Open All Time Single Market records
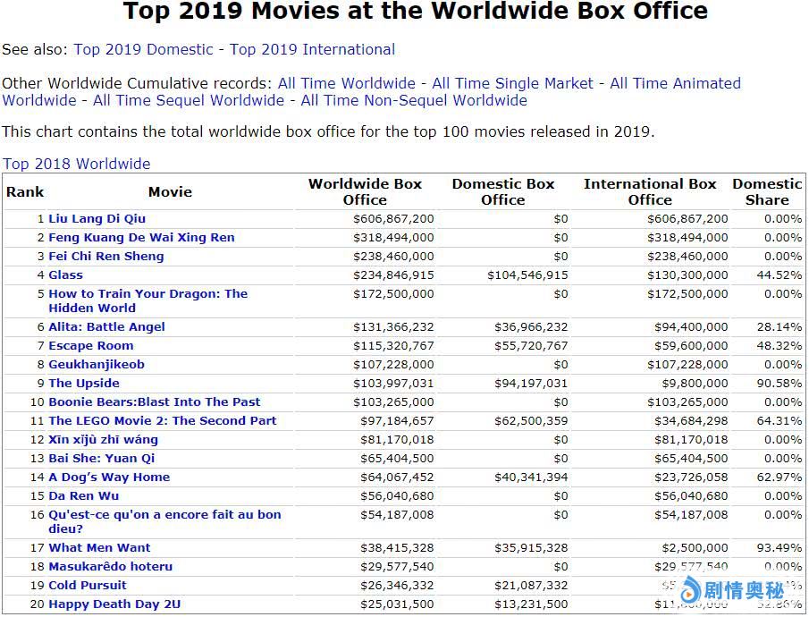The image size is (809, 617). 512,83
